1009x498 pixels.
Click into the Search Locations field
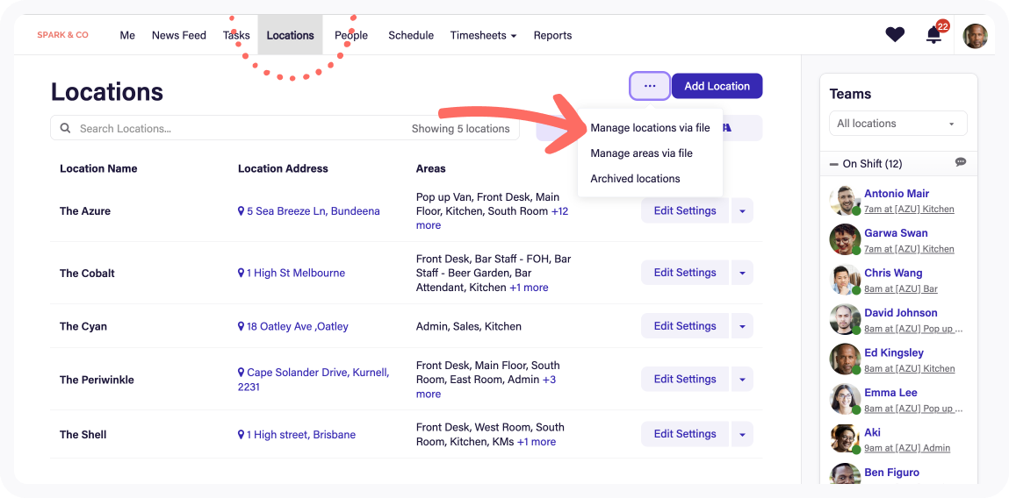[237, 129]
